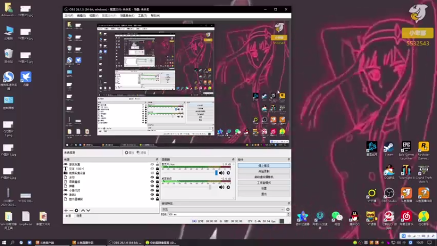Open source 属性 properties button

pyautogui.click(x=129, y=153)
